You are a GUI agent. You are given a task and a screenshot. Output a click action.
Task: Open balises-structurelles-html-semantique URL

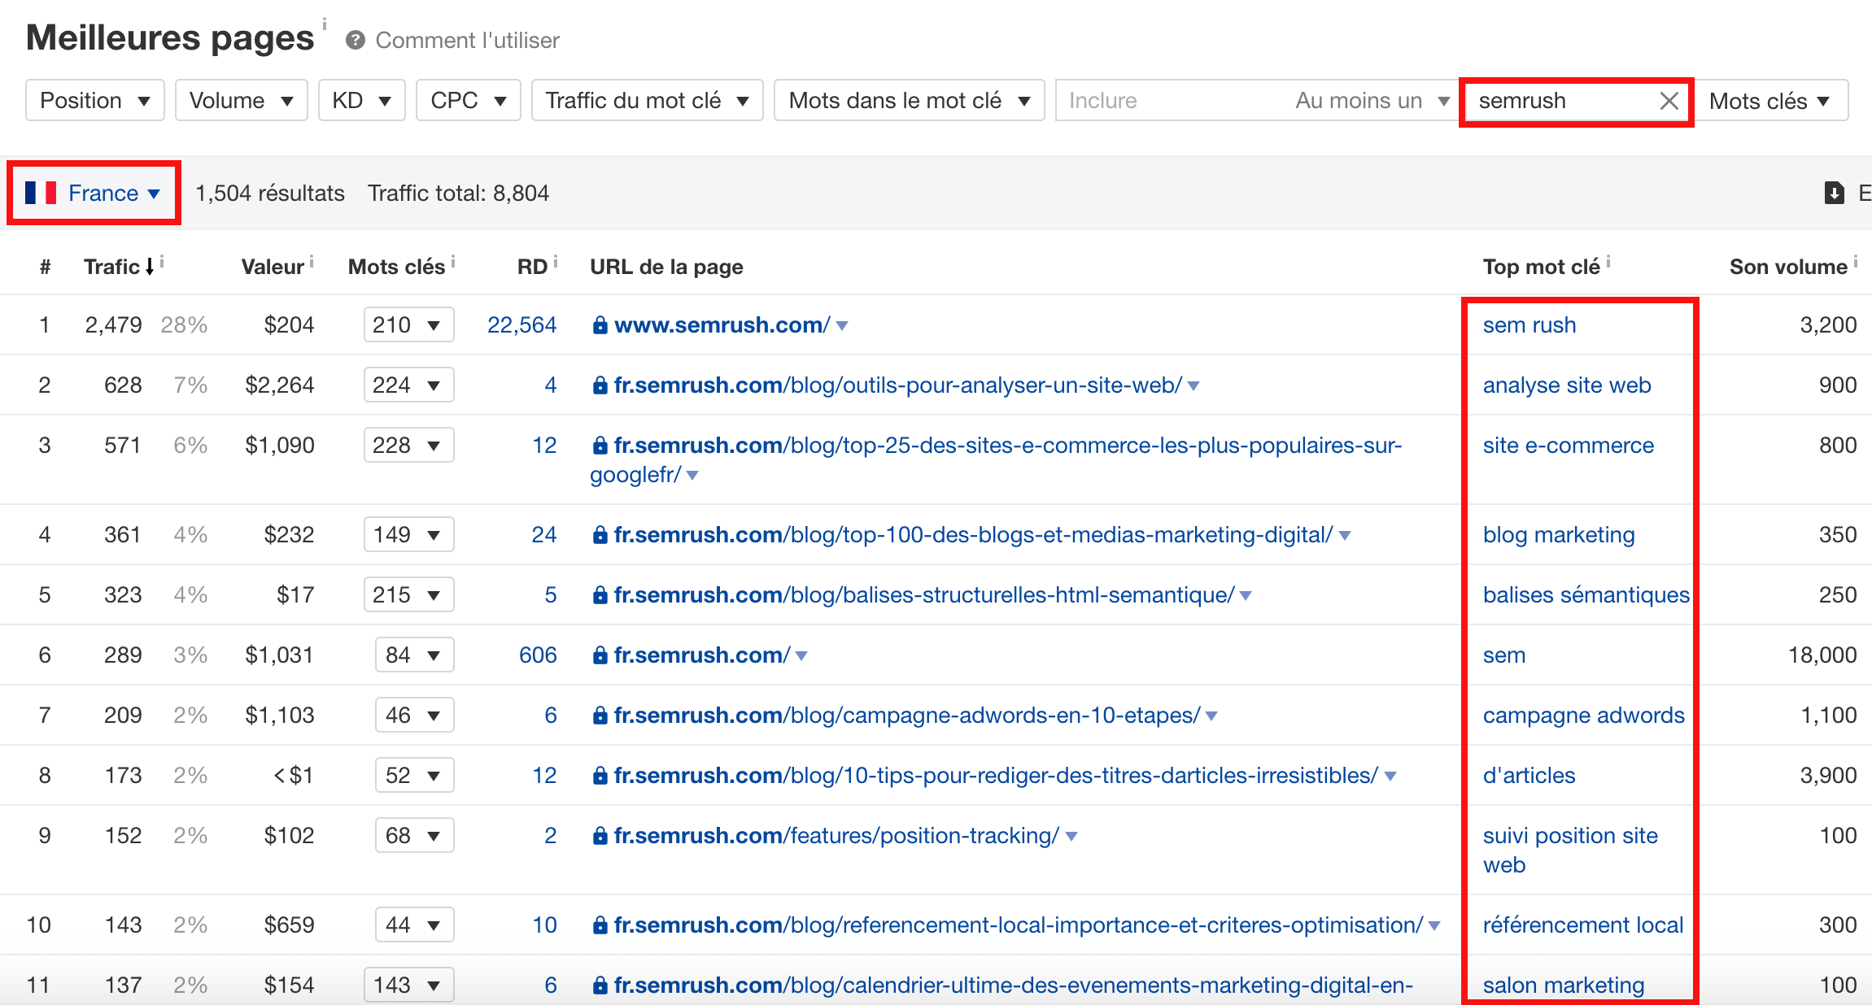pyautogui.click(x=924, y=595)
